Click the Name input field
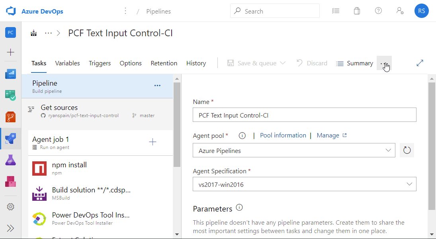Image resolution: width=436 pixels, height=239 pixels. click(305, 115)
